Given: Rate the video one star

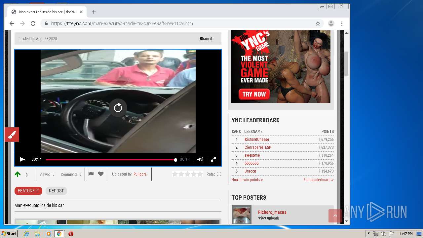Looking at the screenshot, I should point(175,174).
